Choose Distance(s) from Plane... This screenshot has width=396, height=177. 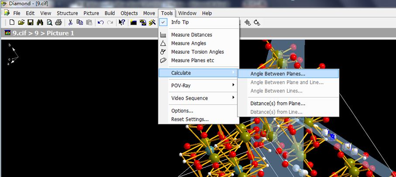[288, 104]
